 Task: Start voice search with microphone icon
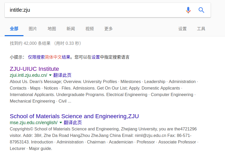pos(188,10)
